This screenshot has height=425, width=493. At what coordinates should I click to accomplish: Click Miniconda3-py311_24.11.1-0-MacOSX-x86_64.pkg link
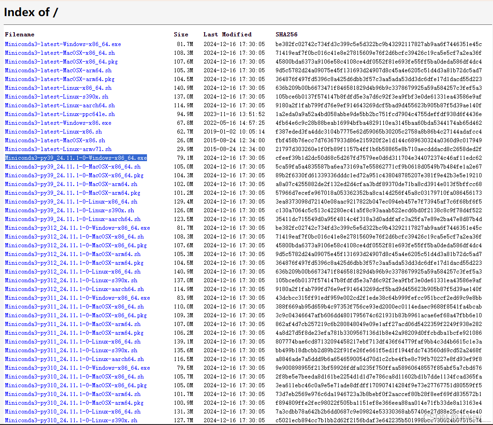click(76, 315)
